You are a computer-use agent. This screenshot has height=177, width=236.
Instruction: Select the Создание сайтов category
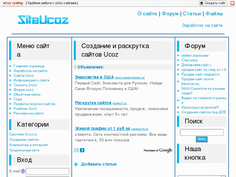pos(24,140)
